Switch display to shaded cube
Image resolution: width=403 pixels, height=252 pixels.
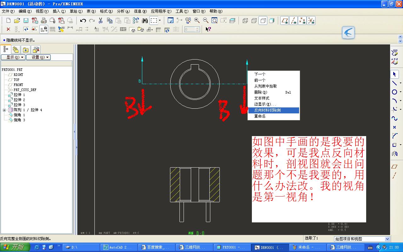pyautogui.click(x=272, y=21)
